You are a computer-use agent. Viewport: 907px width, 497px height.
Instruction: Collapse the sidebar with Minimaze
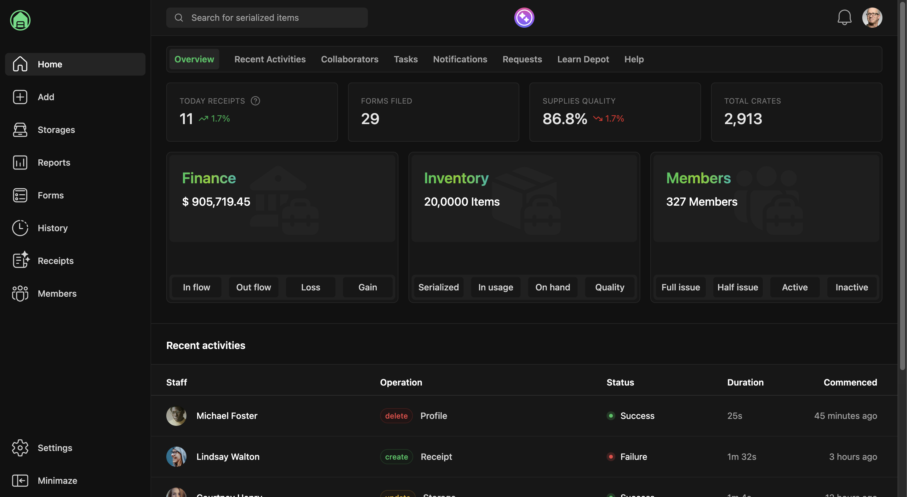point(57,480)
